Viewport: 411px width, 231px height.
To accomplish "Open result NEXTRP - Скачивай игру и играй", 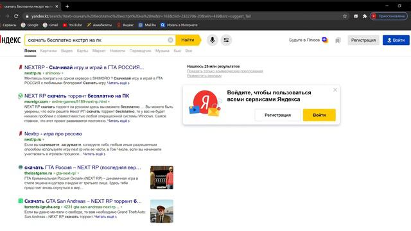I will point(84,67).
